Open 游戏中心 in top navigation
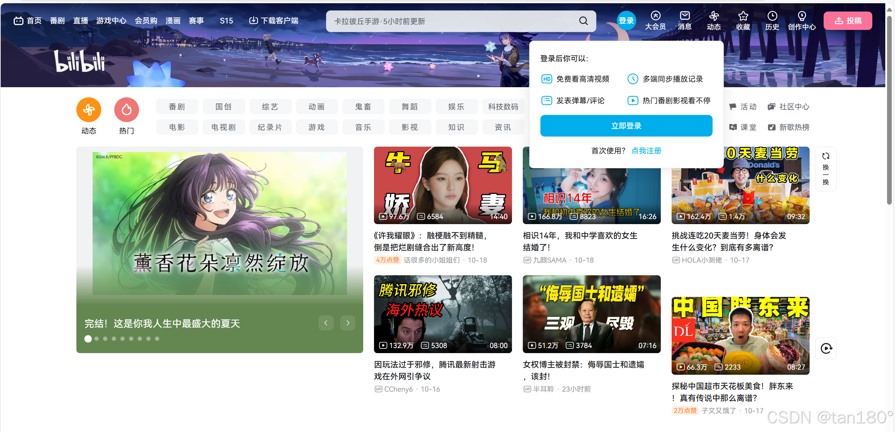 (111, 21)
